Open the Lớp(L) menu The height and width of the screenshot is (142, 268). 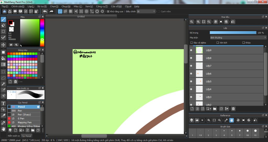point(31,7)
